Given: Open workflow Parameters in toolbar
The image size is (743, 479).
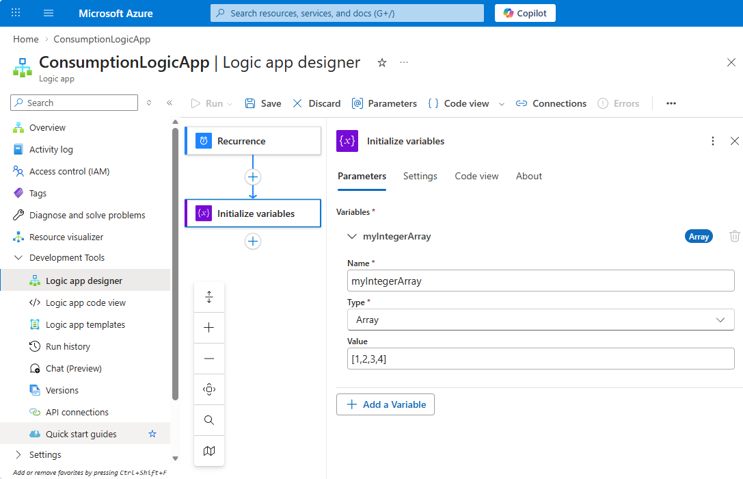Looking at the screenshot, I should [x=384, y=103].
